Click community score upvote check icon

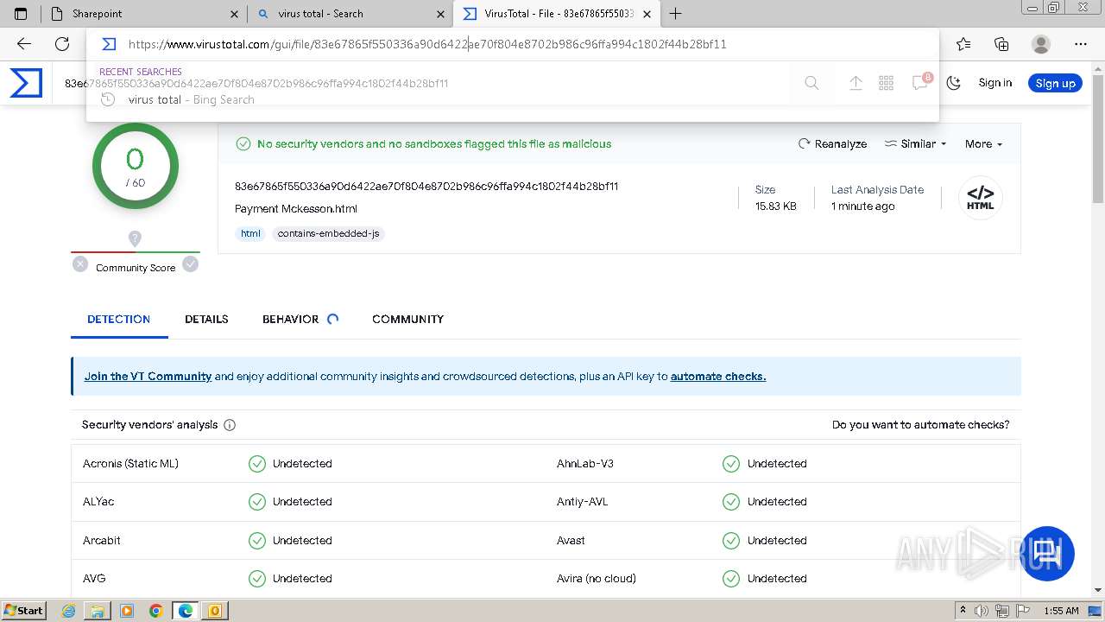point(191,264)
